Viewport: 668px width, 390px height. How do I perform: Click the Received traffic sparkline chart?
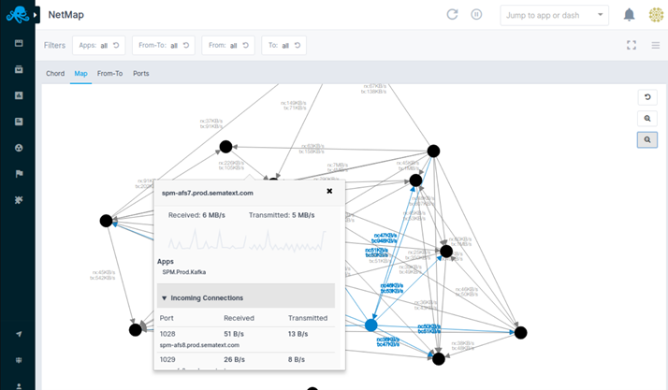pos(207,239)
